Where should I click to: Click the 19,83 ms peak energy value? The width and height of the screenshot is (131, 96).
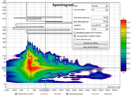coord(108,94)
